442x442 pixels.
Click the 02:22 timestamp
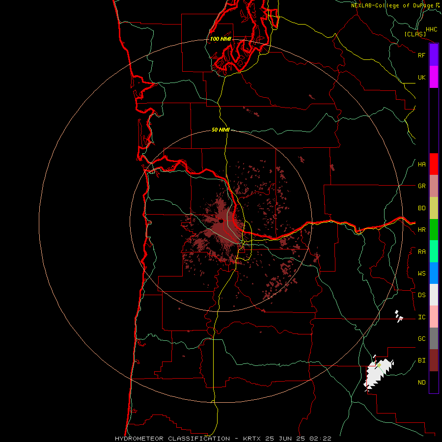[x=320, y=439]
